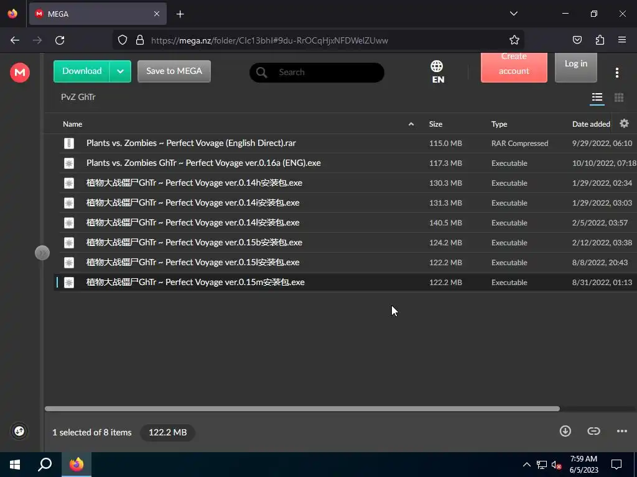This screenshot has height=477, width=637.
Task: Click PvZ GhTr folder breadcrumb
Action: click(78, 97)
